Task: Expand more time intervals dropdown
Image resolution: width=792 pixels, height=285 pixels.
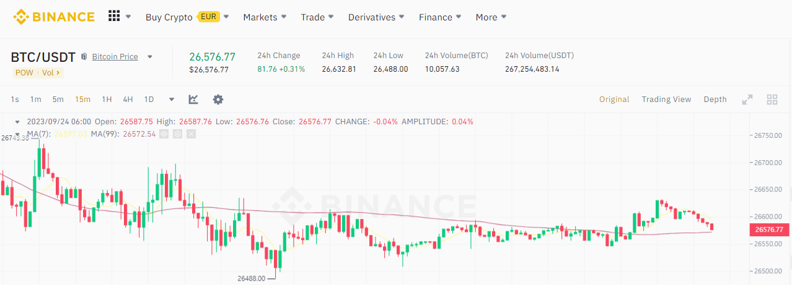Action: (x=172, y=100)
